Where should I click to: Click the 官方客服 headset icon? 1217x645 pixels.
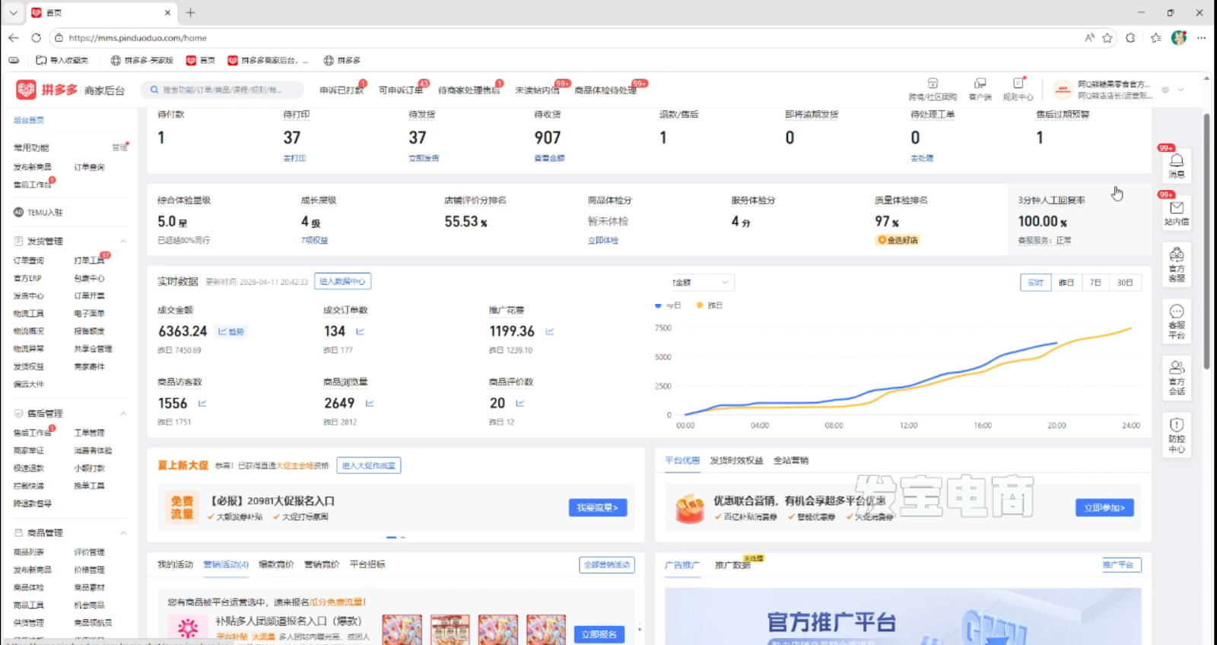1176,264
